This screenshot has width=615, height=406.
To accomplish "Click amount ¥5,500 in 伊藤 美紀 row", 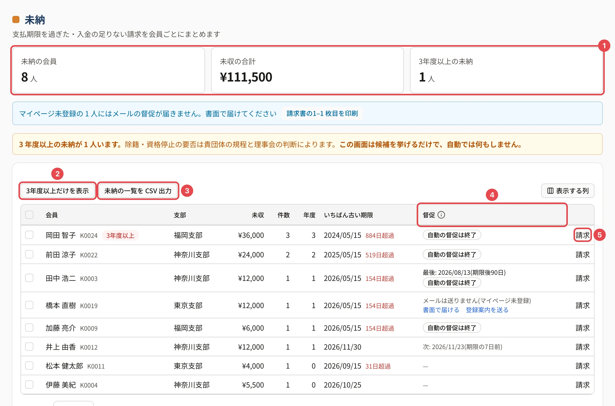I will (x=253, y=385).
